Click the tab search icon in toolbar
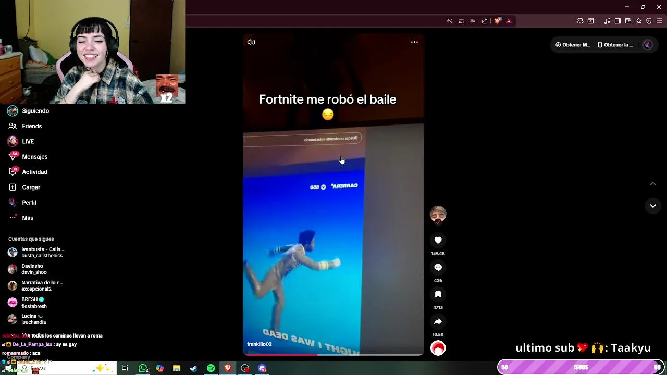This screenshot has width=667, height=375. point(590,21)
